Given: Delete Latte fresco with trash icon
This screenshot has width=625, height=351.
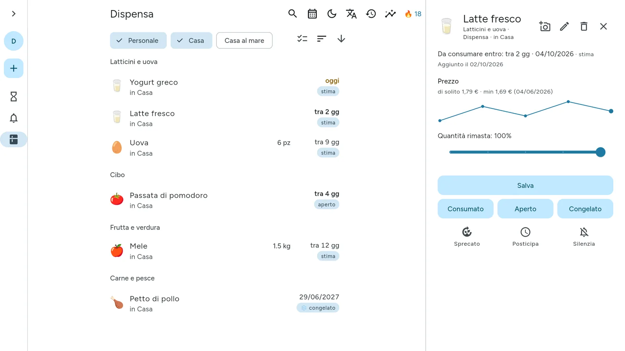Looking at the screenshot, I should pyautogui.click(x=584, y=26).
